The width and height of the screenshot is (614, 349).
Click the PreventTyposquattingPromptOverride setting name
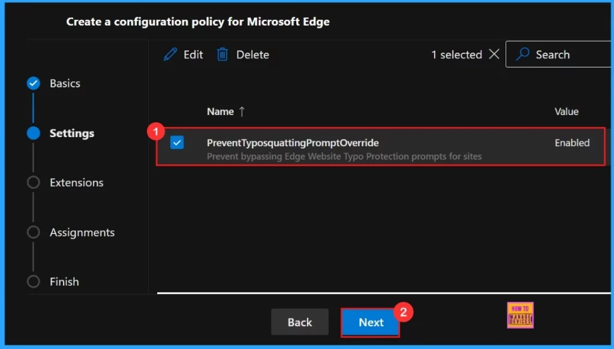[293, 142]
